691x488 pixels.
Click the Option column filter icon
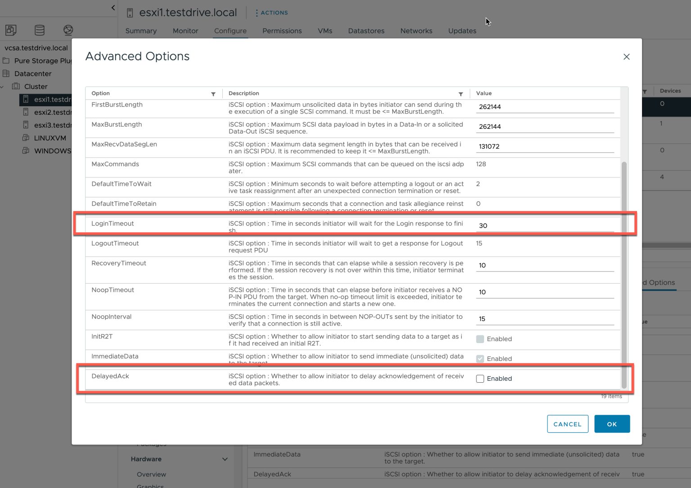tap(213, 94)
